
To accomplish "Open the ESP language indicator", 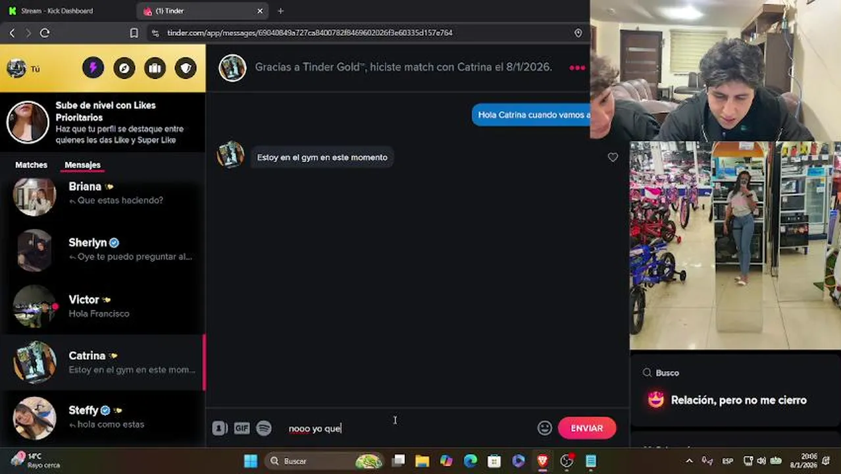I will tap(728, 461).
